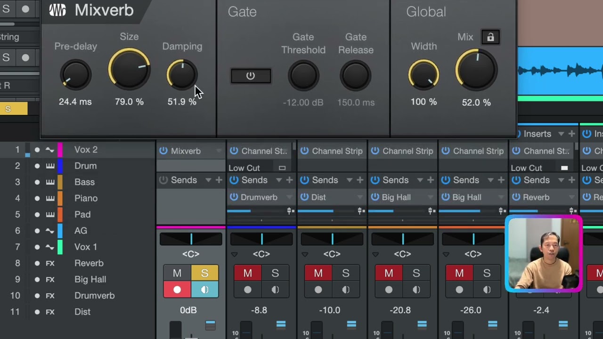Click the AG audio track type icon

coord(50,231)
